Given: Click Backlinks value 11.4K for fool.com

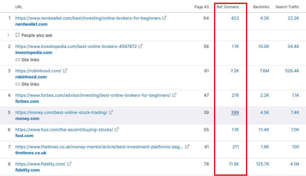Looking at the screenshot, I should 264,130.
